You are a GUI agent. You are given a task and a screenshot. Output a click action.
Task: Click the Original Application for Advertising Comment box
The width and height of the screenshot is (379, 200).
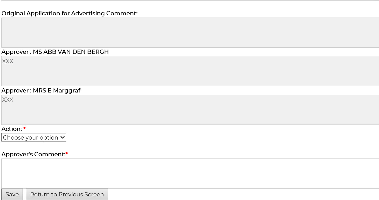click(x=190, y=33)
